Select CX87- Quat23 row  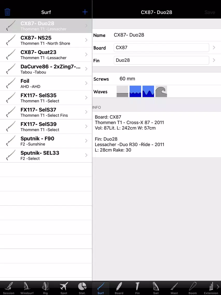coord(46,55)
